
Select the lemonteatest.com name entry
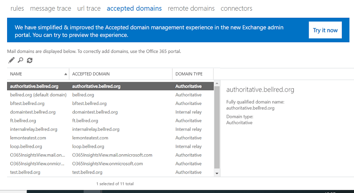pos(28,138)
